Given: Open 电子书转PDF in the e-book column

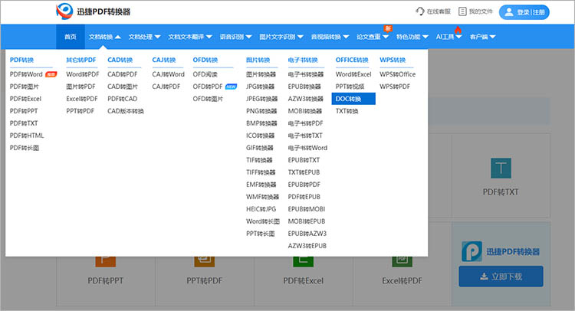Looking at the screenshot, I should [305, 123].
